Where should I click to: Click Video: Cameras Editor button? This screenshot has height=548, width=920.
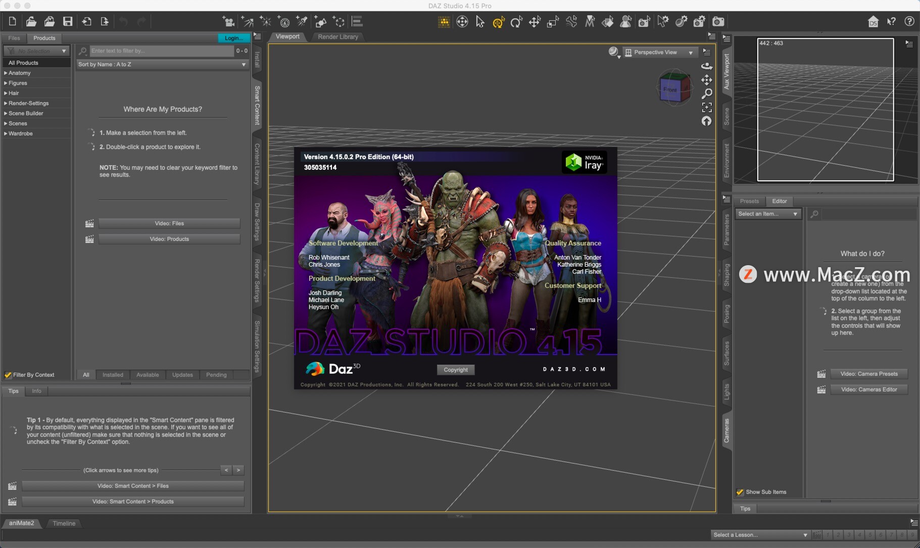click(869, 389)
